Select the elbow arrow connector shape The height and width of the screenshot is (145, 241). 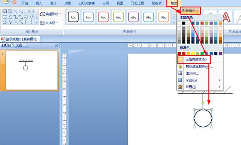21,16
